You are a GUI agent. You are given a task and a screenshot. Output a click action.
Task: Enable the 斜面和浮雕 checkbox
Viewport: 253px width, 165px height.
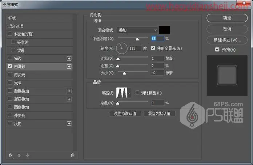tap(10, 34)
